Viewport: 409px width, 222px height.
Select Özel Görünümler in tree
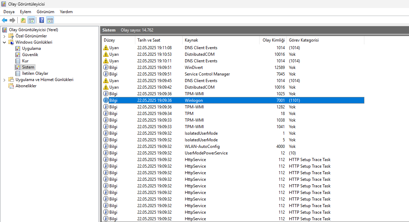tap(31, 36)
